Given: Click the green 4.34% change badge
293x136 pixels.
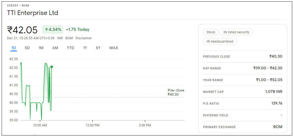Looking at the screenshot, I should (53, 29).
